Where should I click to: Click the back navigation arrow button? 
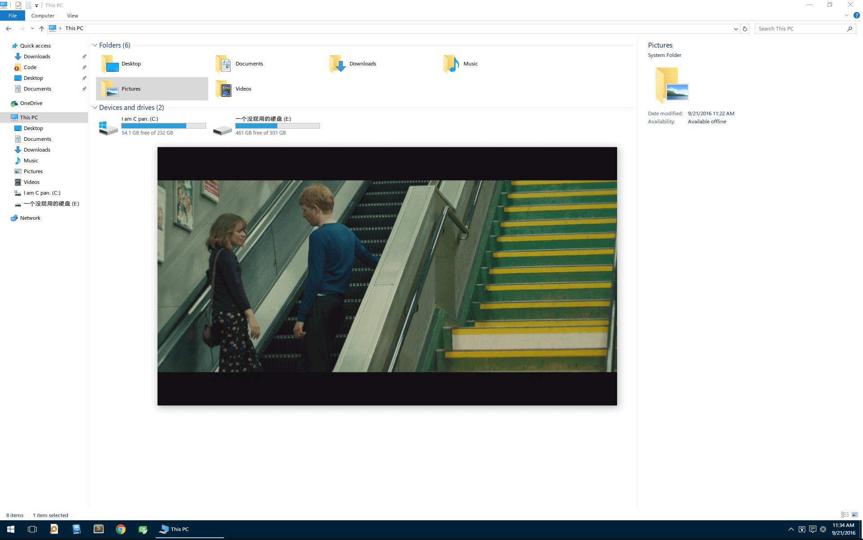(9, 28)
